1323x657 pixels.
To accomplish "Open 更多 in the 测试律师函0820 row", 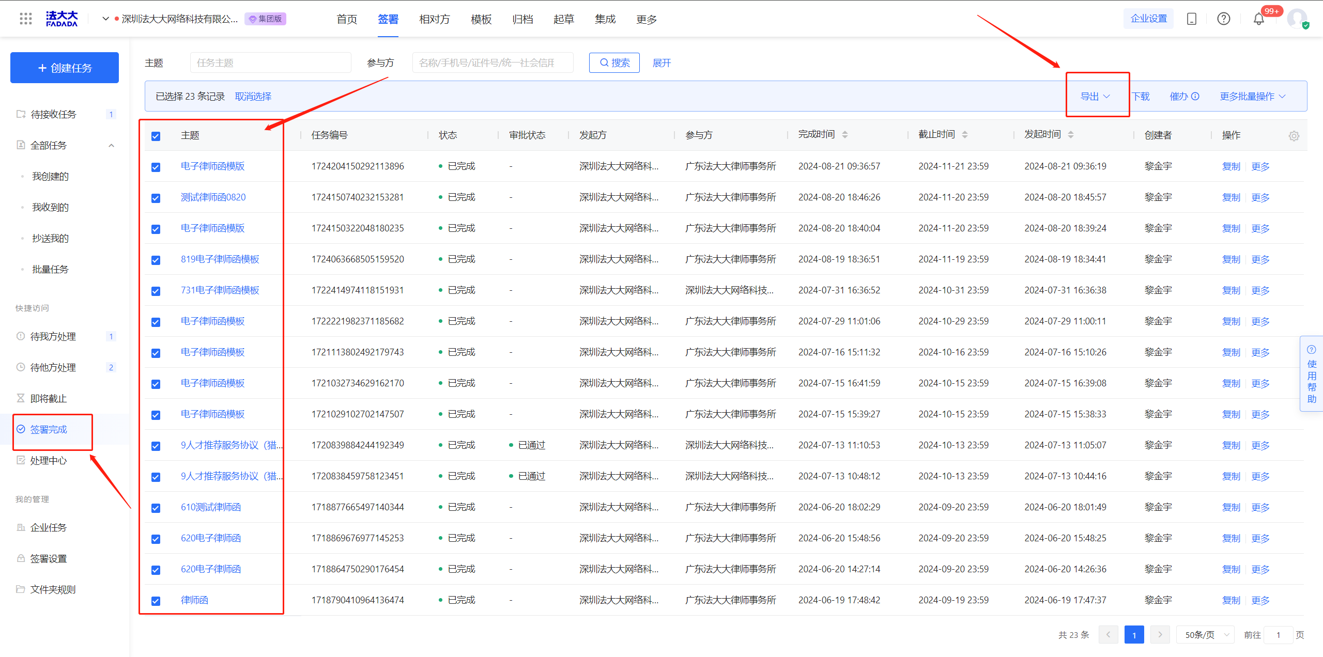I will coord(1260,197).
